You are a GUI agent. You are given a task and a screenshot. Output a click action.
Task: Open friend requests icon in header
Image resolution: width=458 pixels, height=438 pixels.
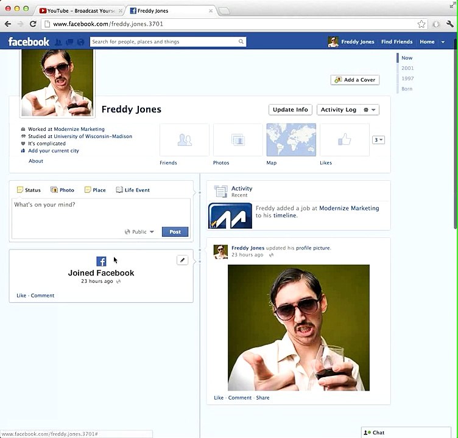58,42
